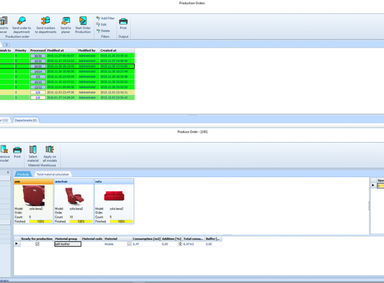Sort by the Processed column header
This screenshot has height=283, width=384.
click(38, 51)
